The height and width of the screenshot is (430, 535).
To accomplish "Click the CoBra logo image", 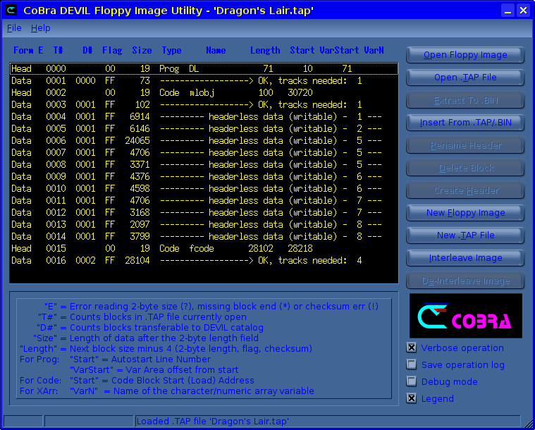I will 465,316.
